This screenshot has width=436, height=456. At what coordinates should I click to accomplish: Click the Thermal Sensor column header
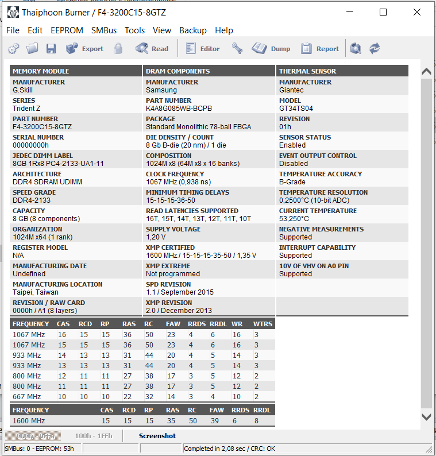pos(342,71)
